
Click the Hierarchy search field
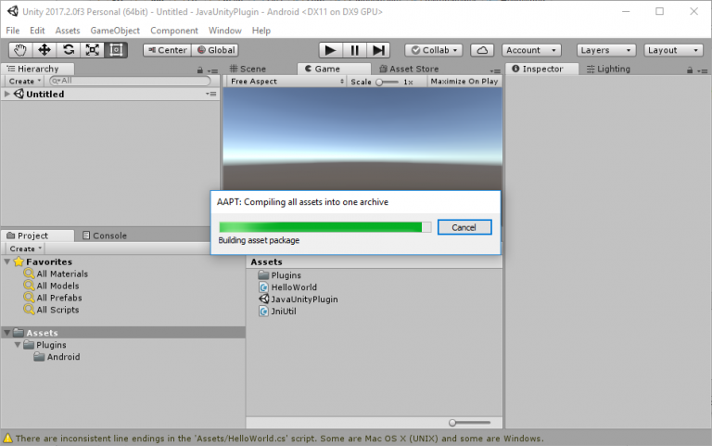pyautogui.click(x=130, y=81)
